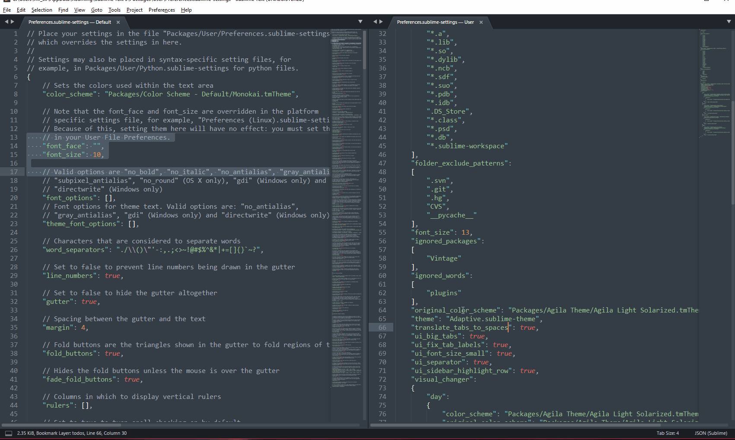735x440 pixels.
Task: Close the Default settings tab
Action: tap(118, 22)
